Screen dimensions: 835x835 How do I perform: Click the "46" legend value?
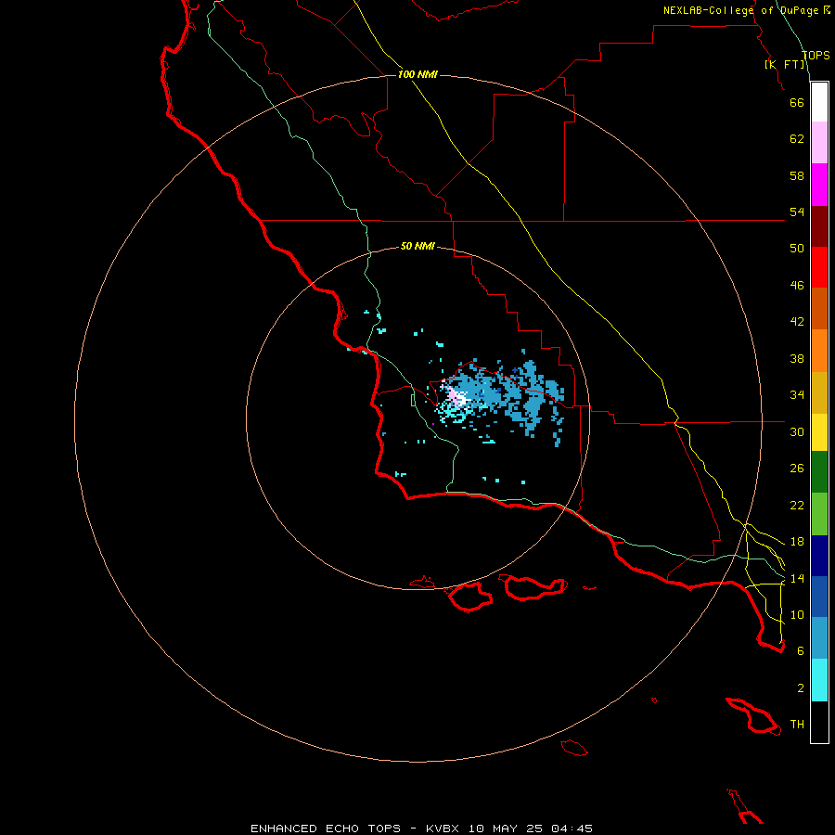pos(797,286)
